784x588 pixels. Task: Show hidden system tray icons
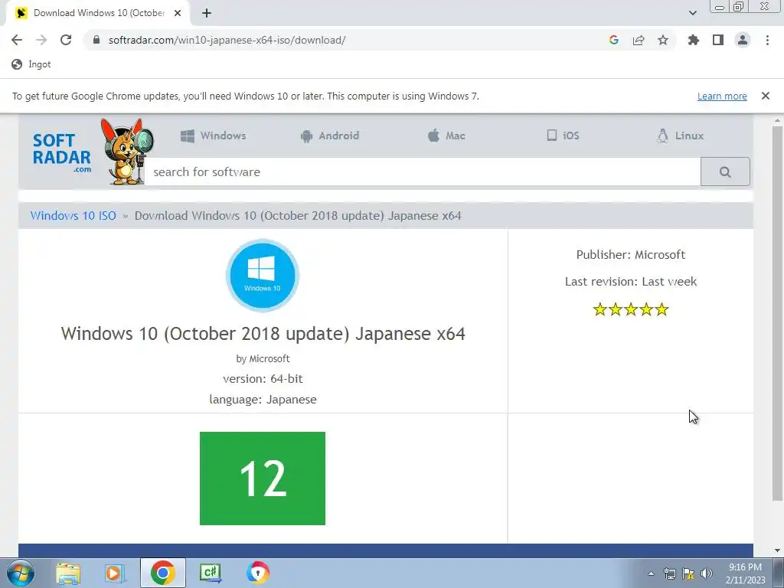[651, 573]
